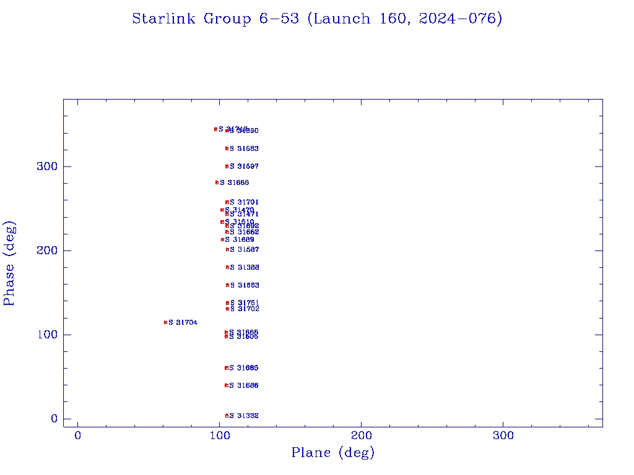The image size is (634, 475).
Task: Click the S 31666 satellite label
Action: [x=235, y=182]
